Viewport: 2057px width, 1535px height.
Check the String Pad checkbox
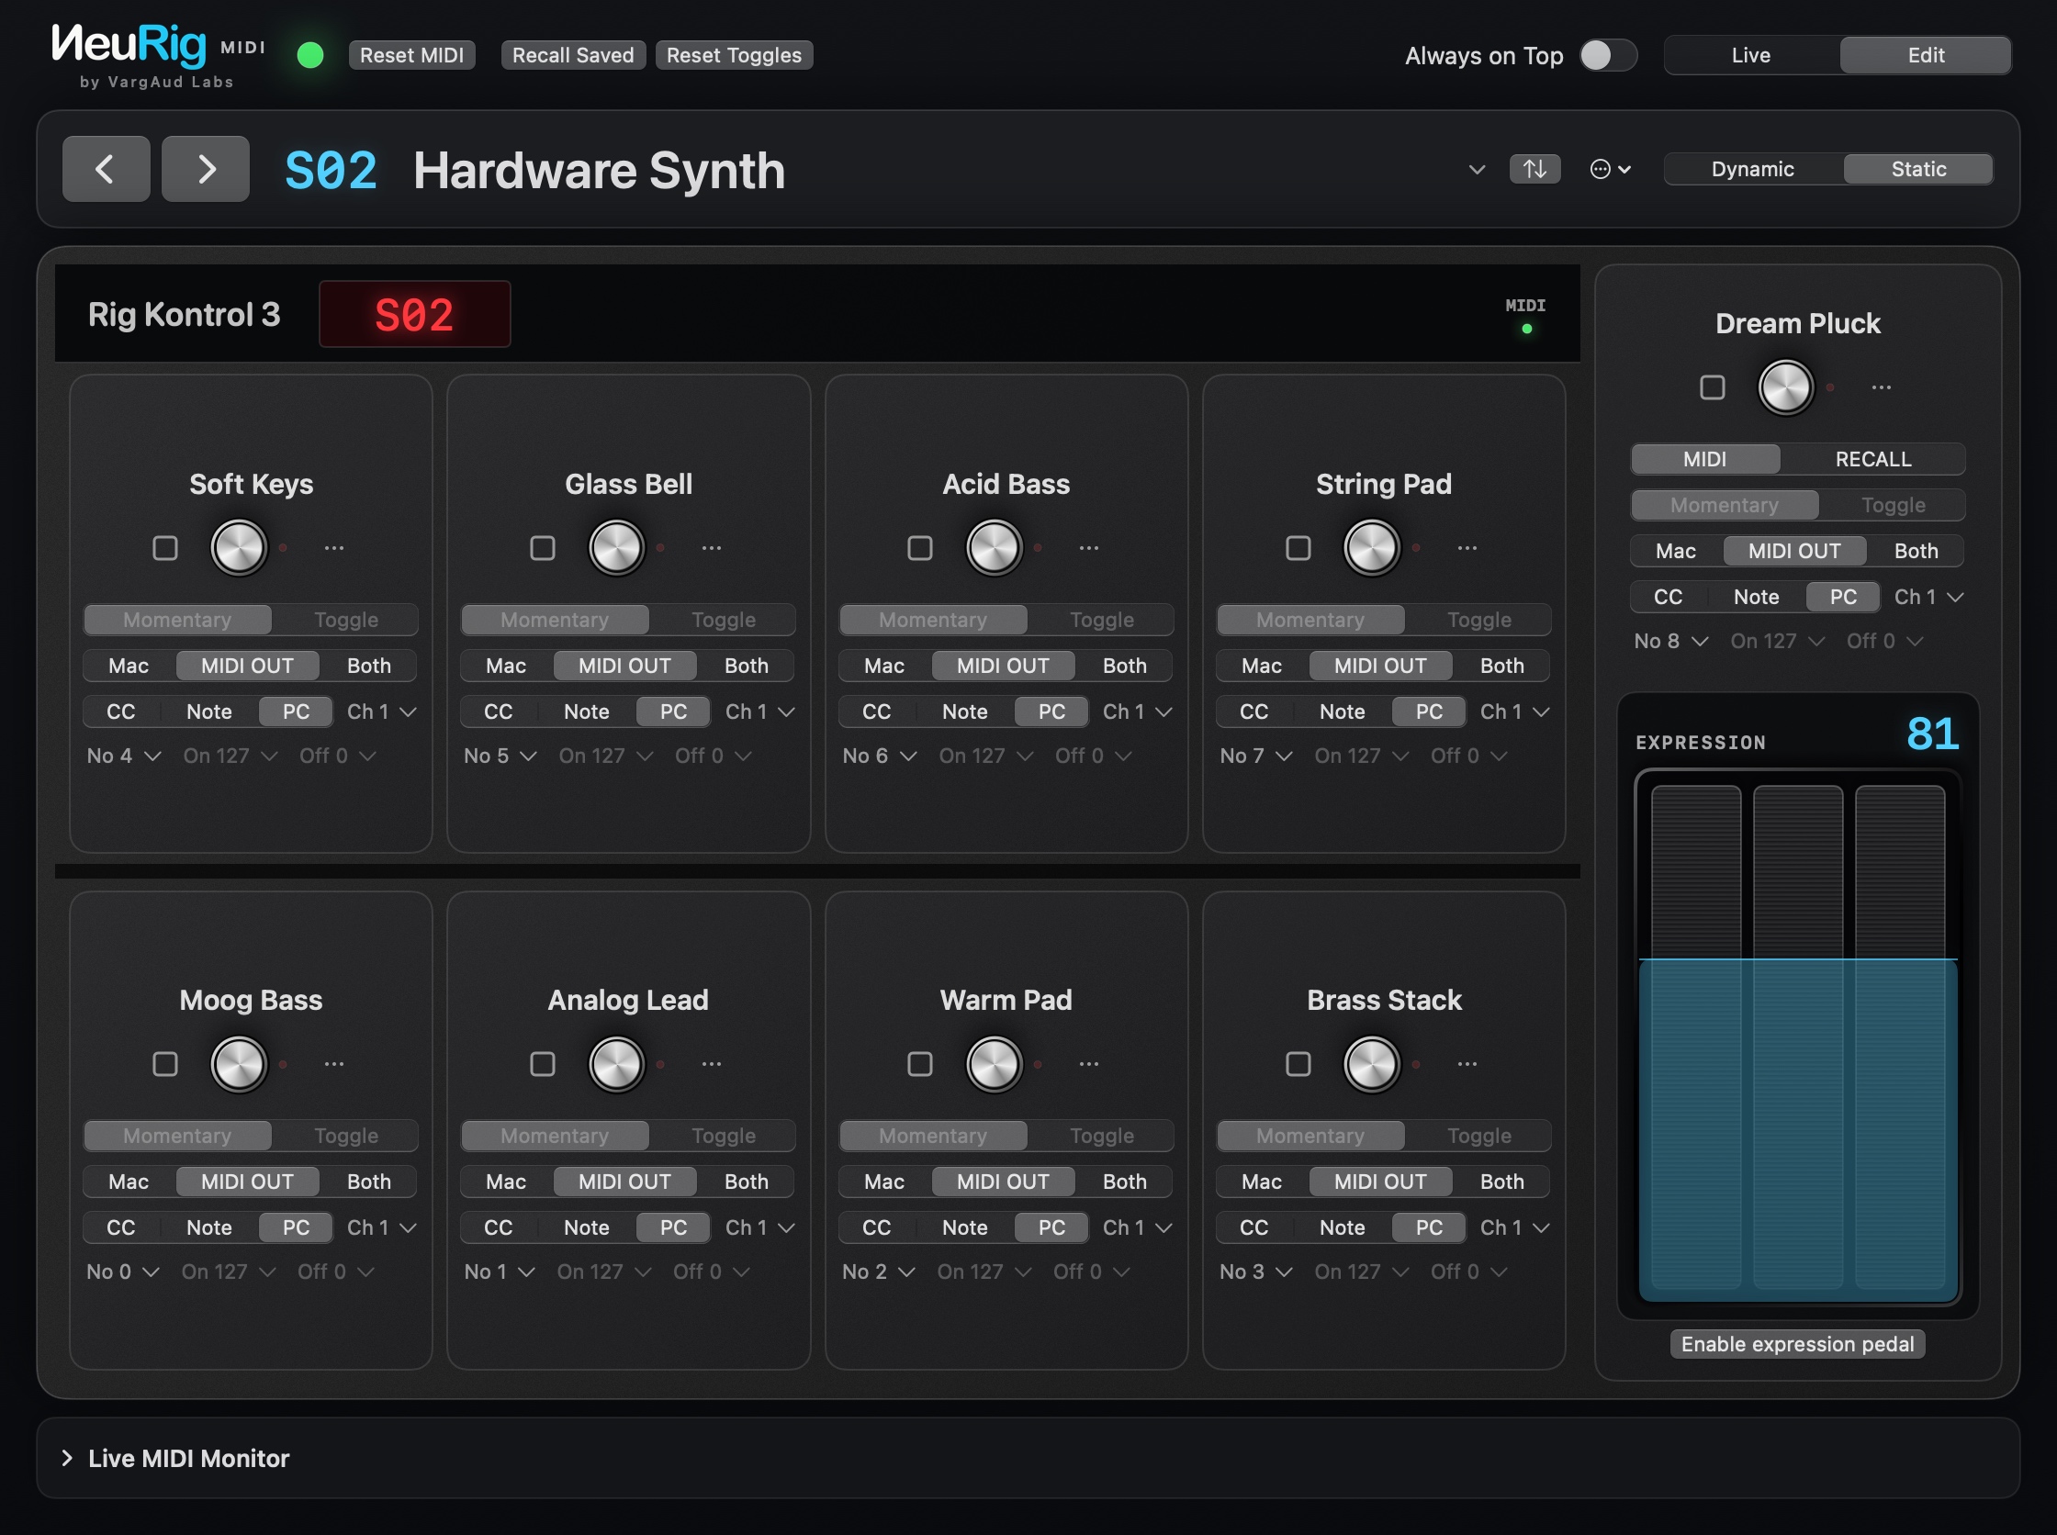[1298, 548]
